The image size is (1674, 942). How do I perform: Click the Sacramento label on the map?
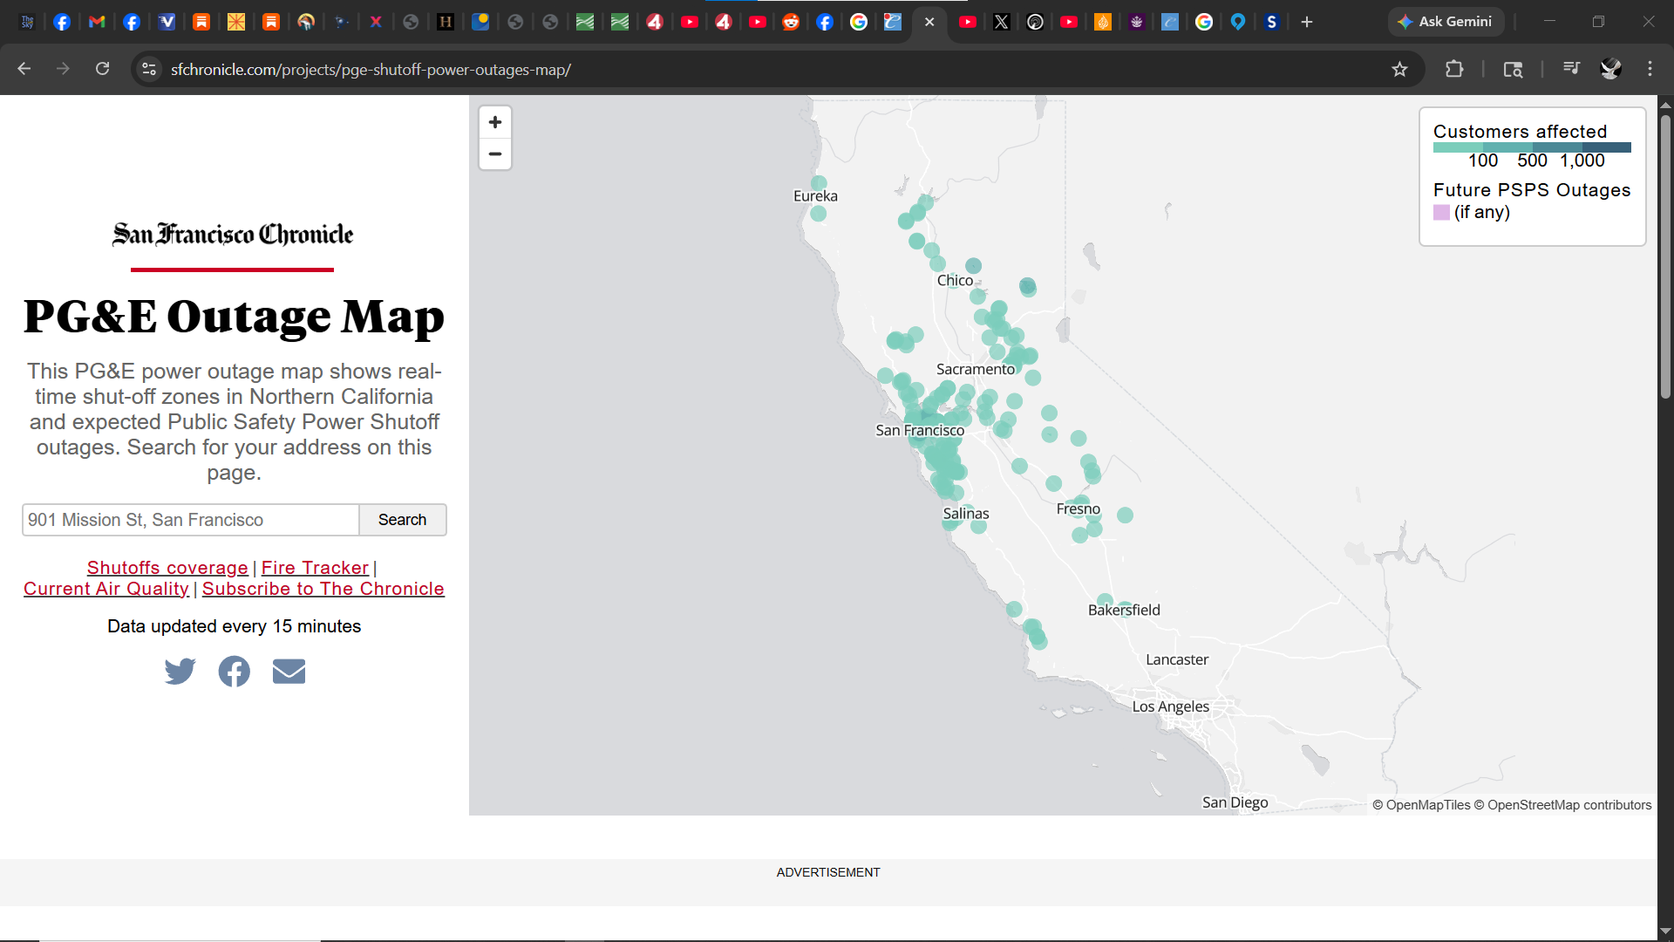(x=976, y=369)
